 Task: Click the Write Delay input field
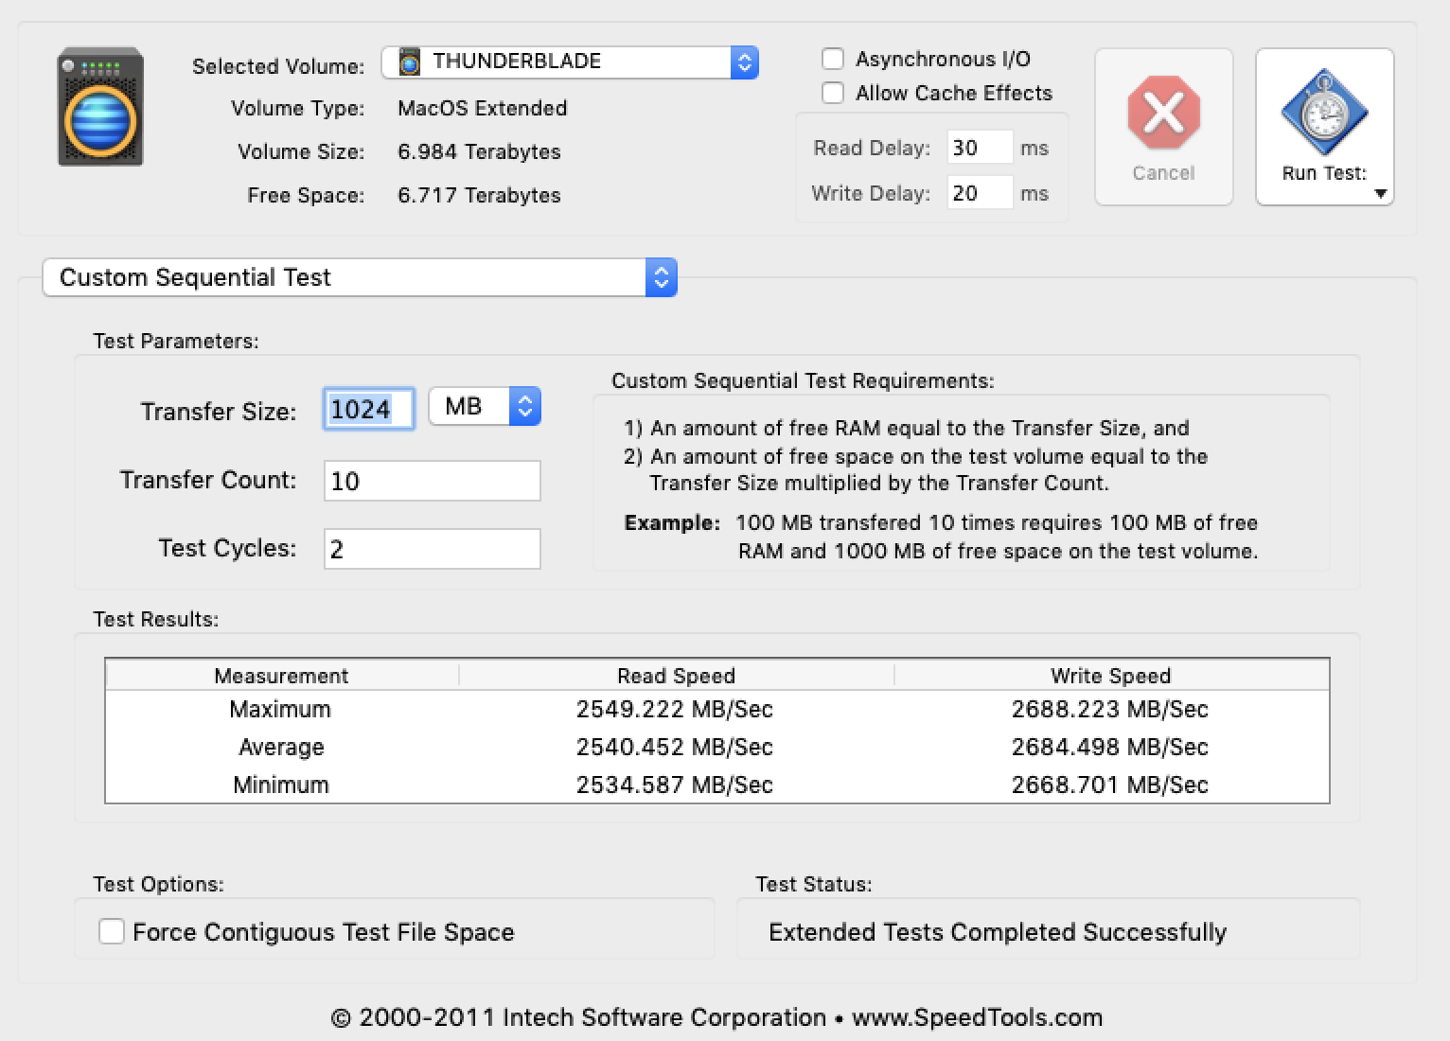coord(979,193)
